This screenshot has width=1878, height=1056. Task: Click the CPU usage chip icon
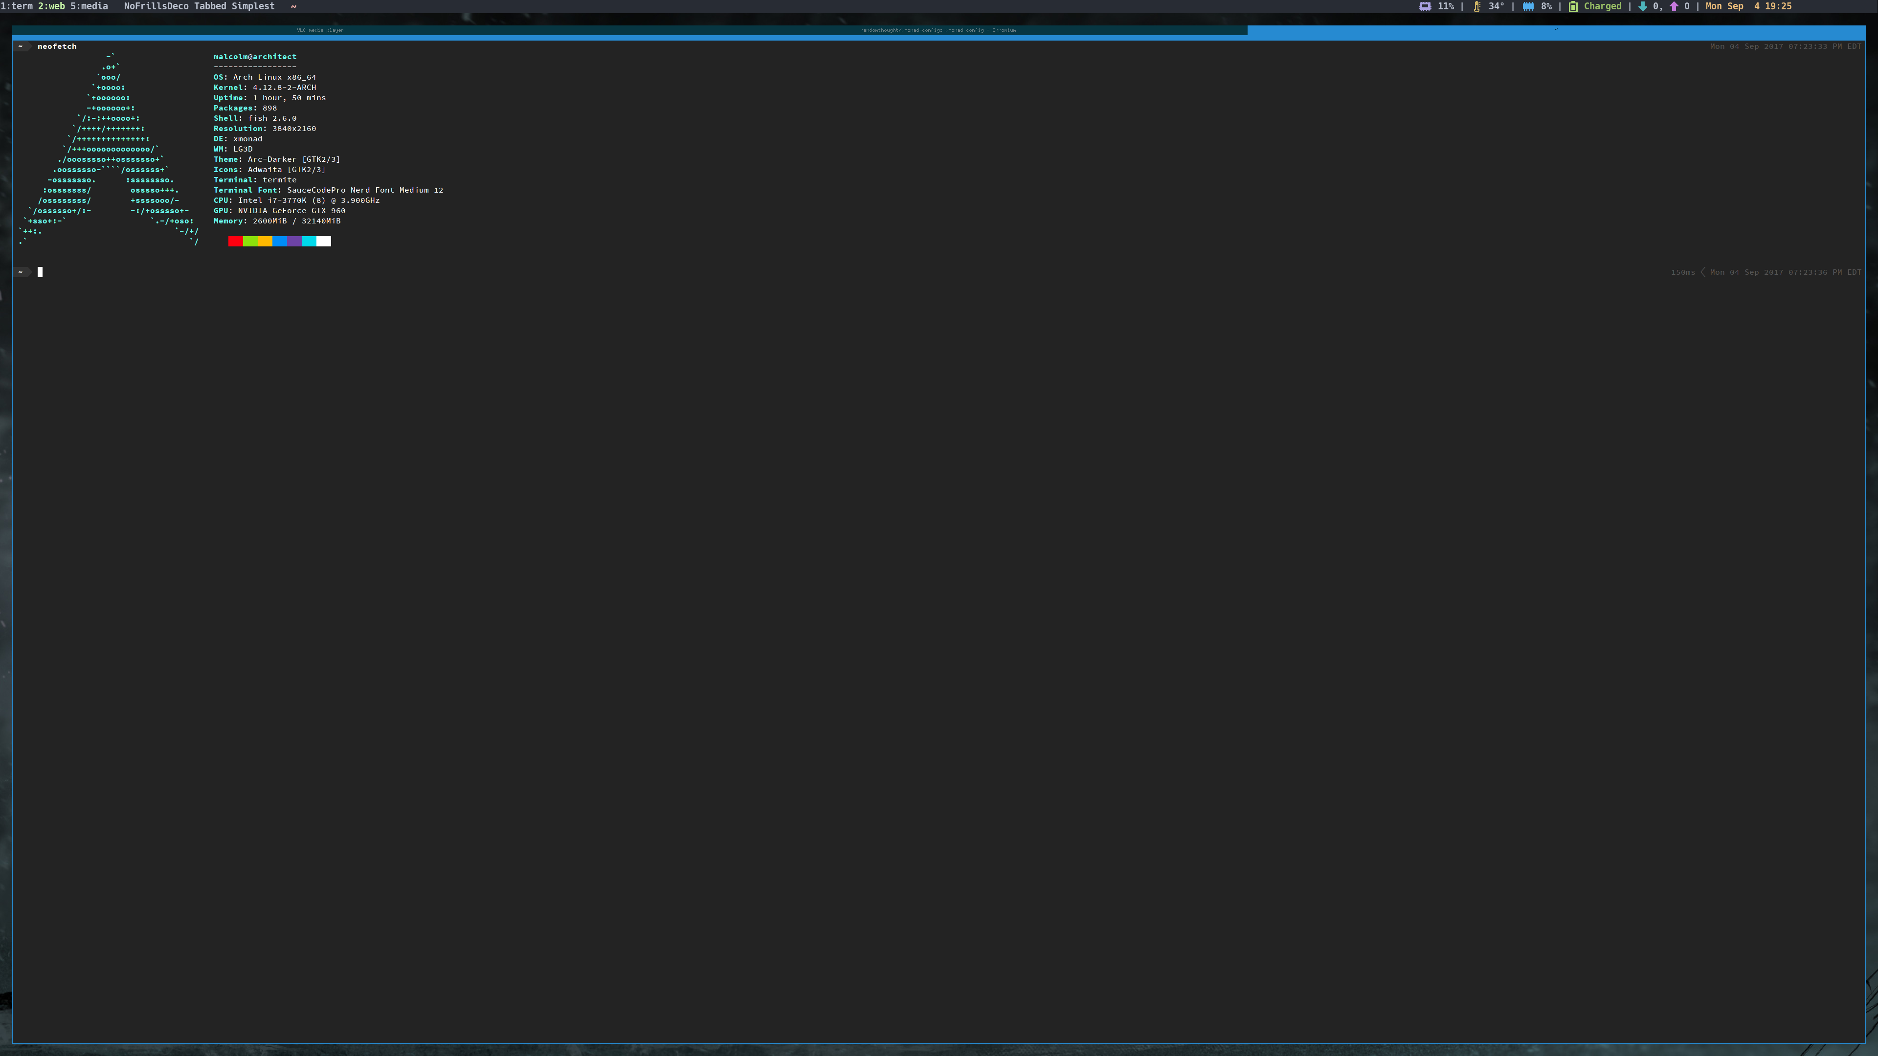point(1425,6)
